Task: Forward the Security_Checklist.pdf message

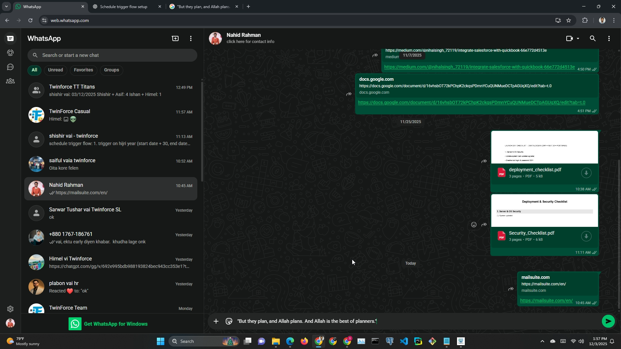Action: click(484, 225)
